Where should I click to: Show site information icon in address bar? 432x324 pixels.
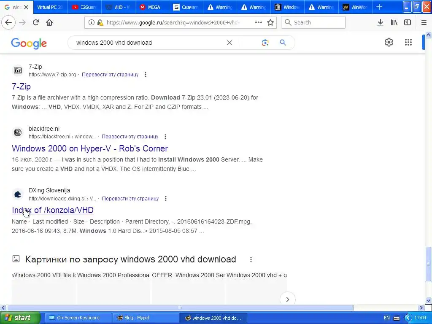tap(91, 23)
